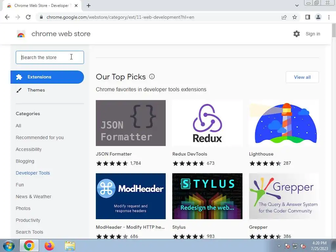Click the Chrome taskbar icon

tap(29, 245)
